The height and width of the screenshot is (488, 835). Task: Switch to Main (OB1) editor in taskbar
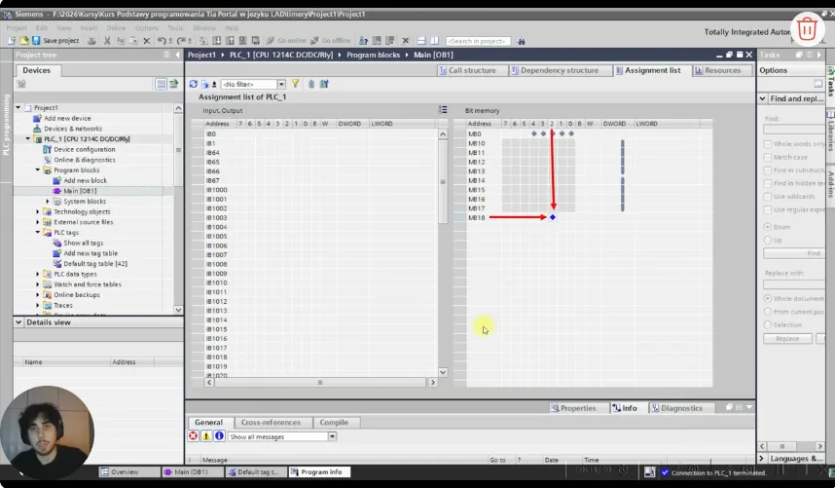(x=192, y=472)
